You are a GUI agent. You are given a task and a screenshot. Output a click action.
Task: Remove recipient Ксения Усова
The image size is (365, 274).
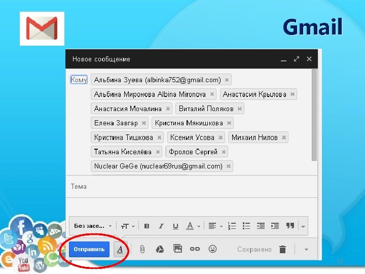(221, 138)
